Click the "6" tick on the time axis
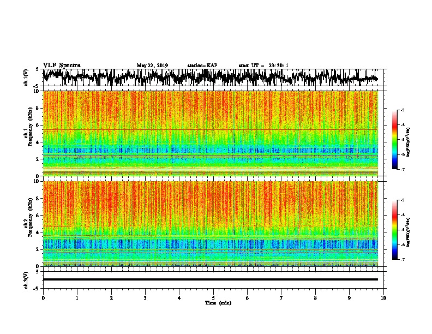The image size is (432, 334). click(x=248, y=298)
